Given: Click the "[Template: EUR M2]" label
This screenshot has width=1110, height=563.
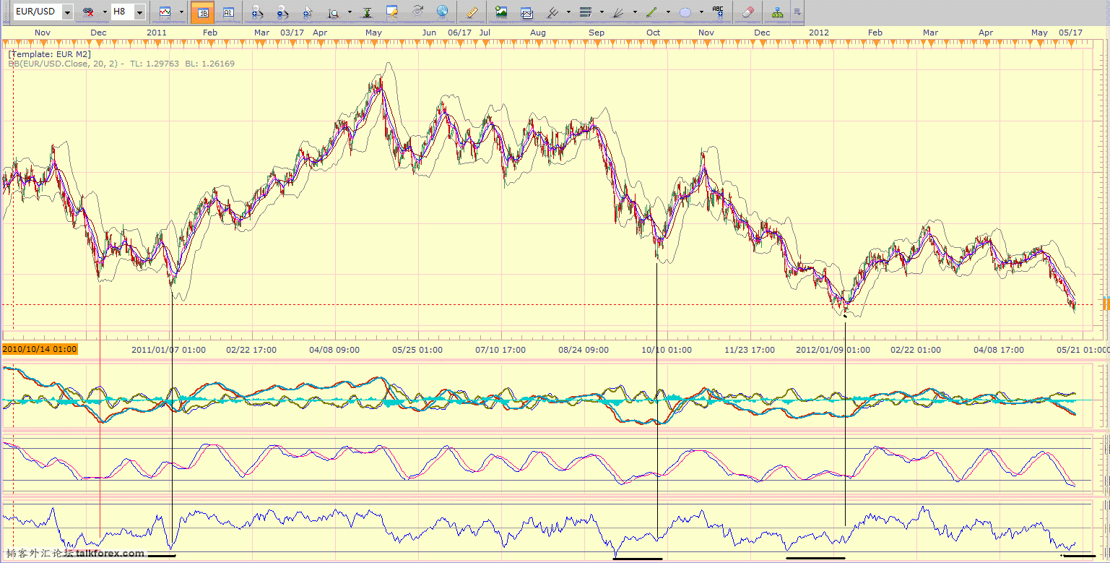Looking at the screenshot, I should (50, 54).
